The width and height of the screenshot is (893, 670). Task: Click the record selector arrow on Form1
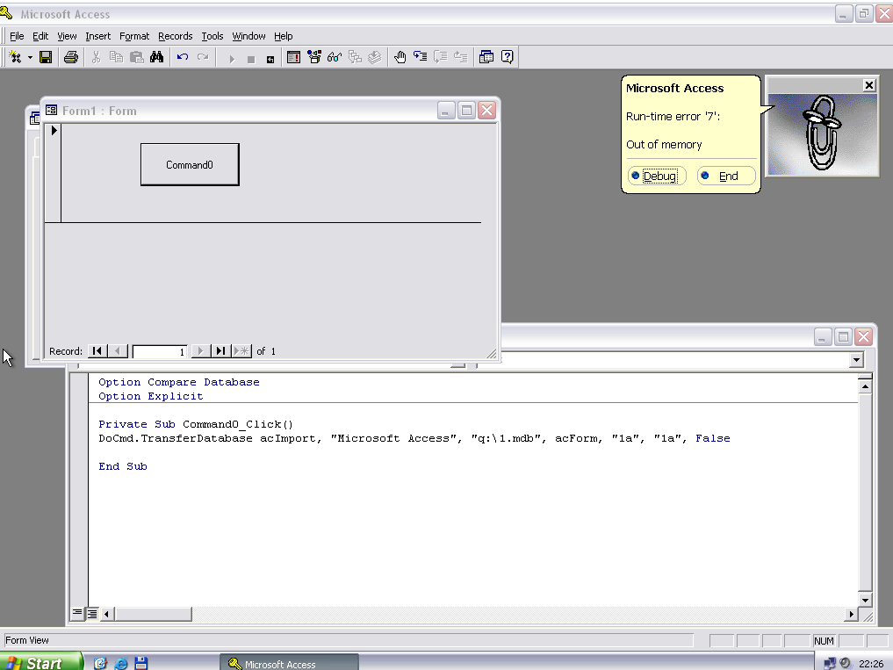tap(53, 131)
